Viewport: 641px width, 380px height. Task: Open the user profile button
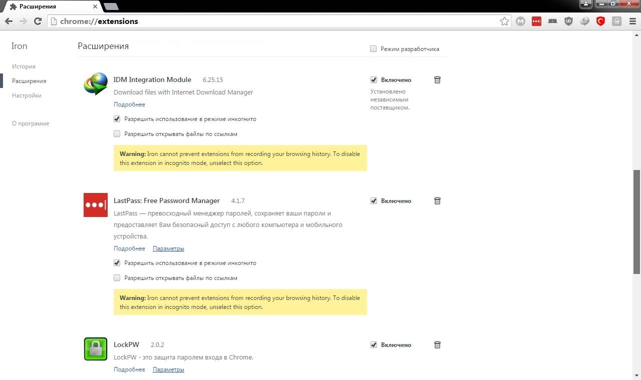(x=586, y=4)
